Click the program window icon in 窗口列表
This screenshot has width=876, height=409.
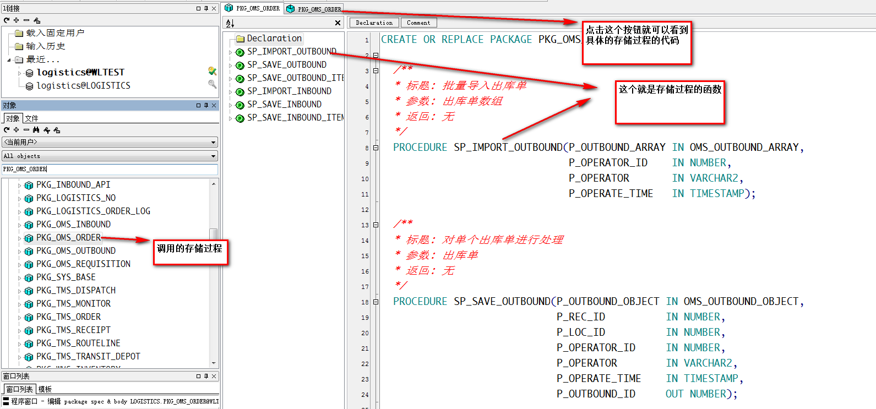(6, 401)
